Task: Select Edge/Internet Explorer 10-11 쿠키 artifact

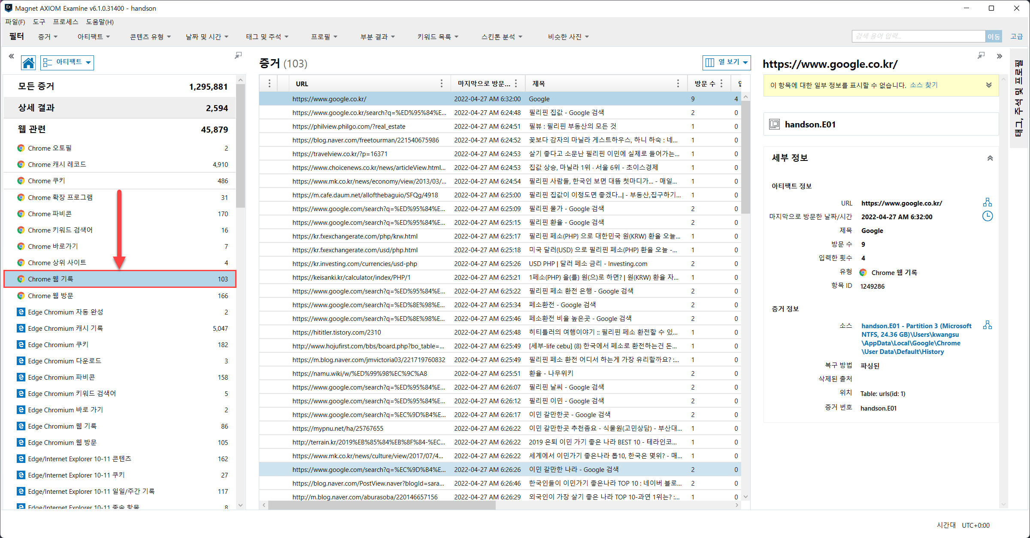Action: tap(120, 475)
